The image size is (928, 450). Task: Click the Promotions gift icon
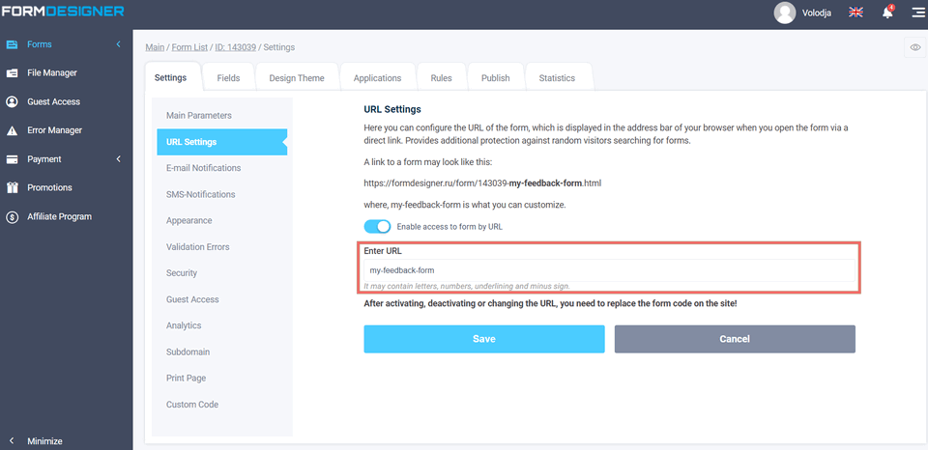click(x=12, y=187)
